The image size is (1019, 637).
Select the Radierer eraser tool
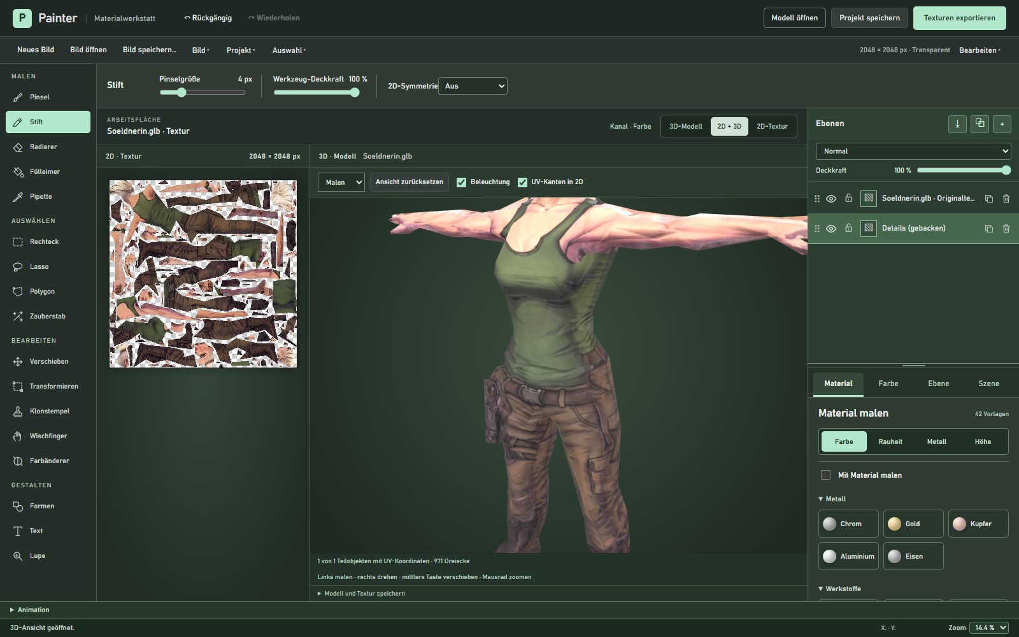click(x=48, y=147)
